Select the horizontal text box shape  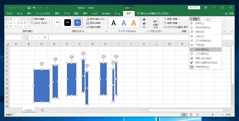pos(7,19)
